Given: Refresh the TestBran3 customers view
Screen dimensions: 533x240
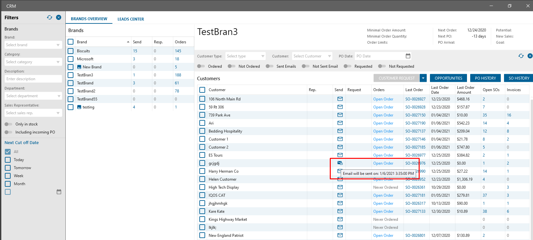Looking at the screenshot, I should coord(521,56).
